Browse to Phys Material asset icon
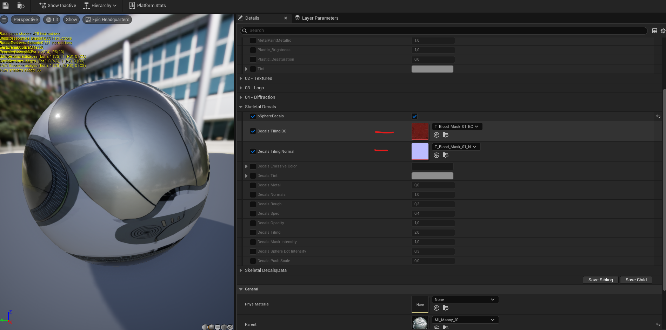 [x=446, y=308]
